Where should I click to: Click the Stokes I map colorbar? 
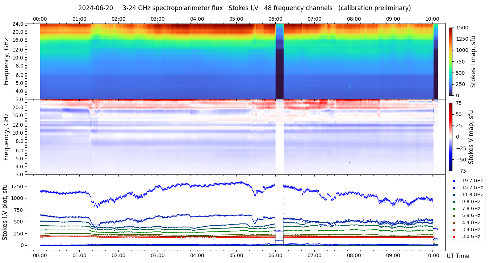(451, 61)
